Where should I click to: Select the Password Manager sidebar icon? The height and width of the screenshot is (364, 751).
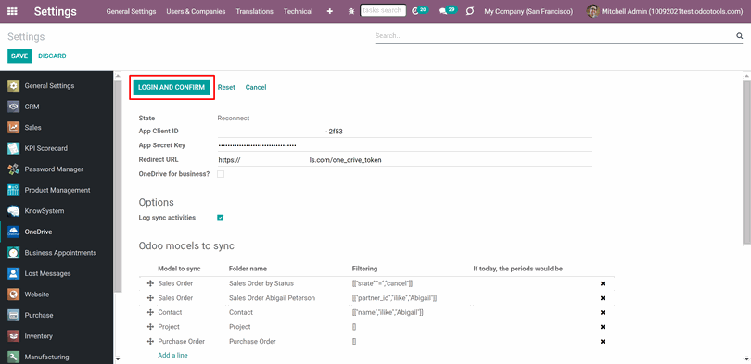(13, 169)
